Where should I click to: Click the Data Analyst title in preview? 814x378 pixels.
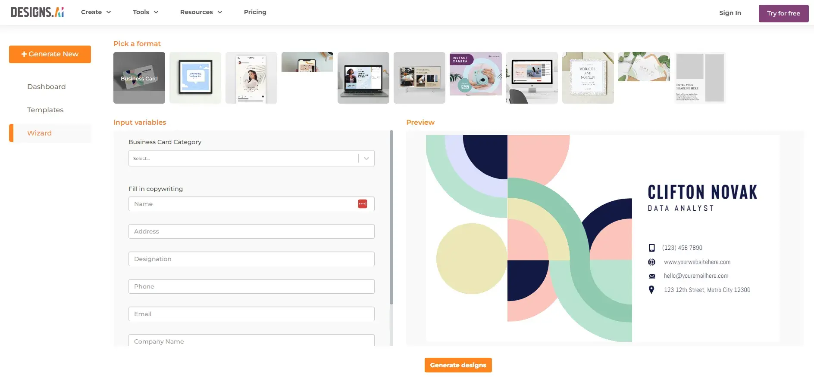(x=681, y=208)
